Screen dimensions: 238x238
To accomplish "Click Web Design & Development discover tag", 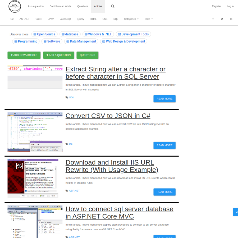I will [x=123, y=41].
